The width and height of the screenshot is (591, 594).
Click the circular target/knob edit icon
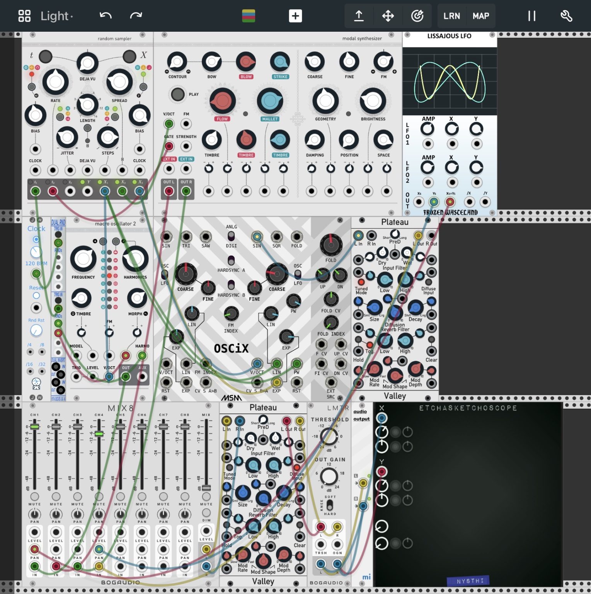coord(417,16)
